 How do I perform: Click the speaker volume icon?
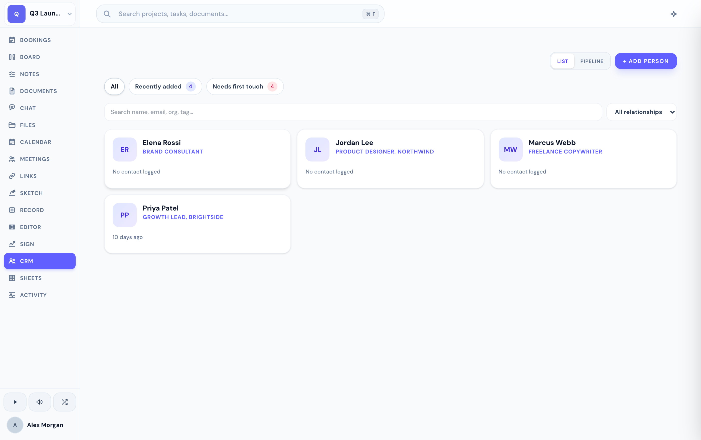(40, 402)
